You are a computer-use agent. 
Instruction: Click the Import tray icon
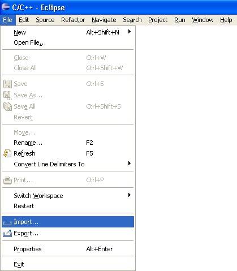tap(7, 222)
